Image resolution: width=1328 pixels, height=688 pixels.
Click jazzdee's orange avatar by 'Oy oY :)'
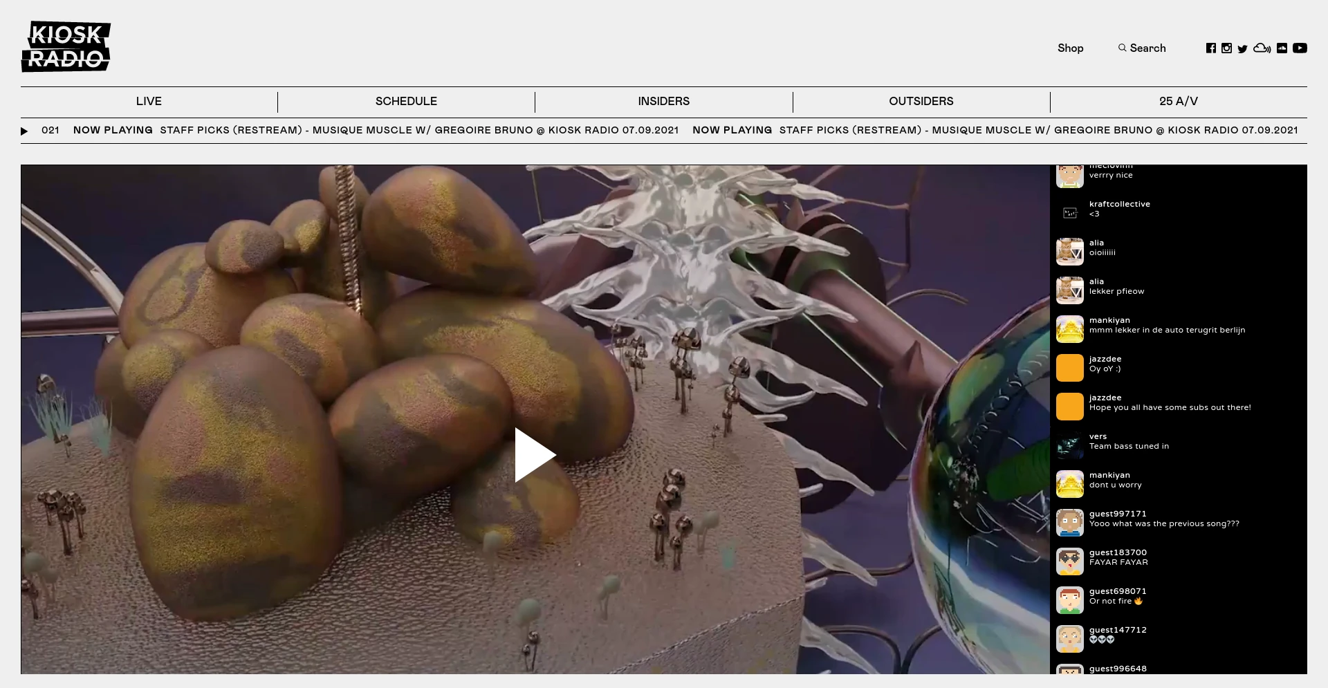(x=1069, y=368)
